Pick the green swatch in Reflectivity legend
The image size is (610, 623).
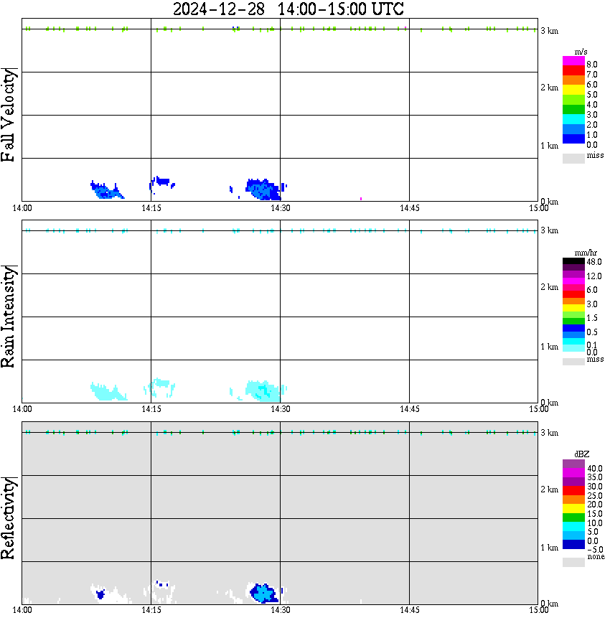coord(573,517)
